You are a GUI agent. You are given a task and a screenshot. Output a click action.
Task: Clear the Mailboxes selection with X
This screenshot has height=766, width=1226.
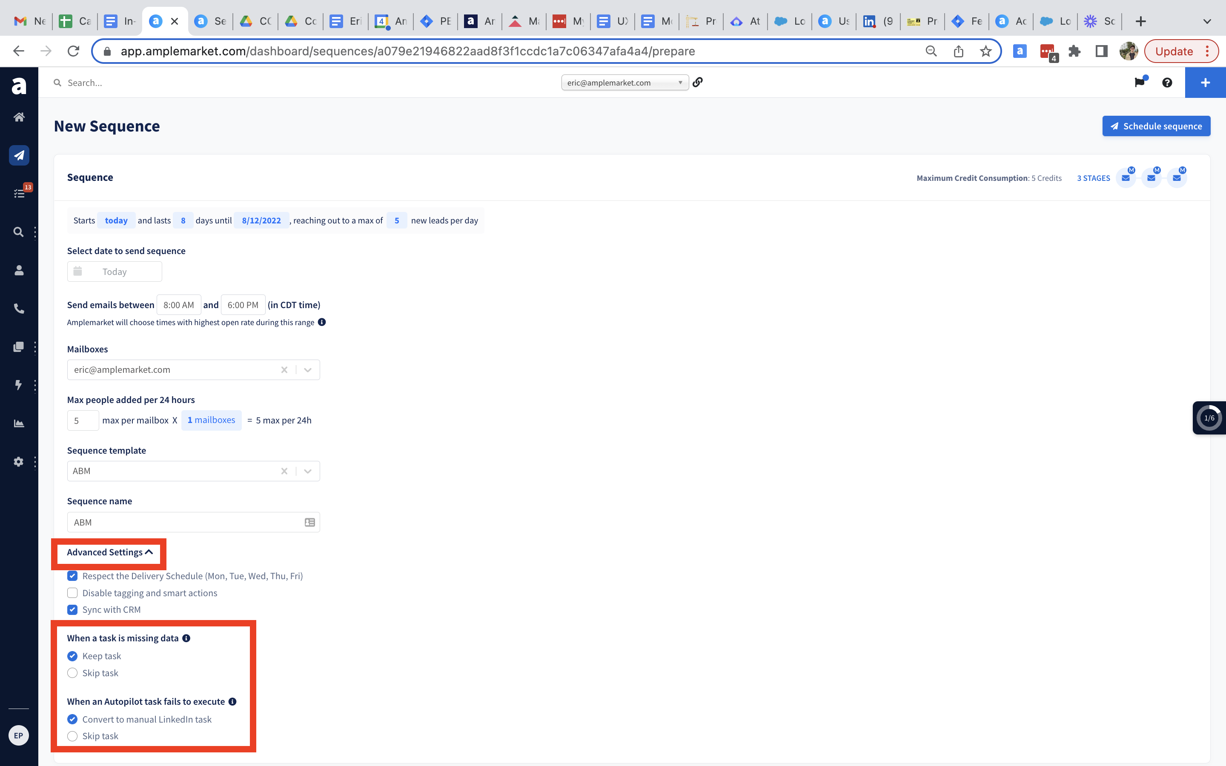(284, 370)
